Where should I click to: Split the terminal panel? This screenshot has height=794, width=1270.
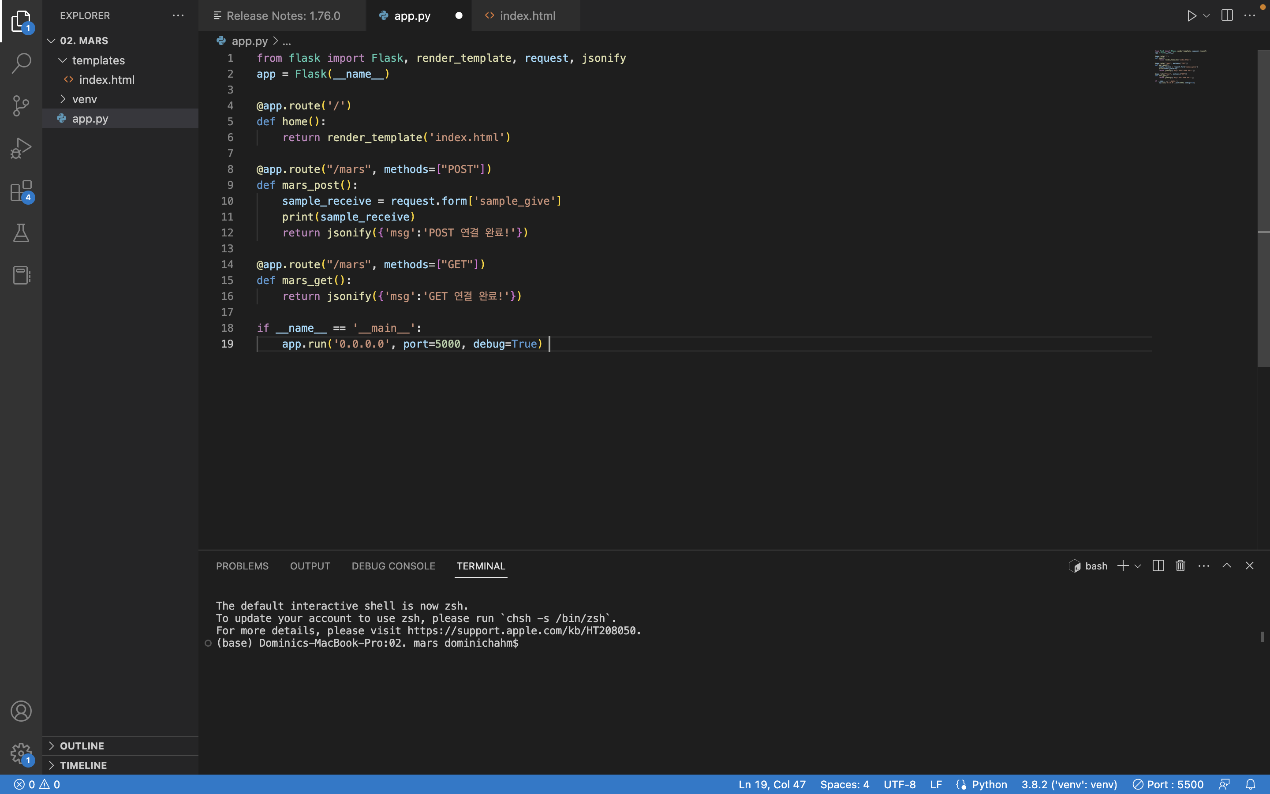click(1158, 566)
